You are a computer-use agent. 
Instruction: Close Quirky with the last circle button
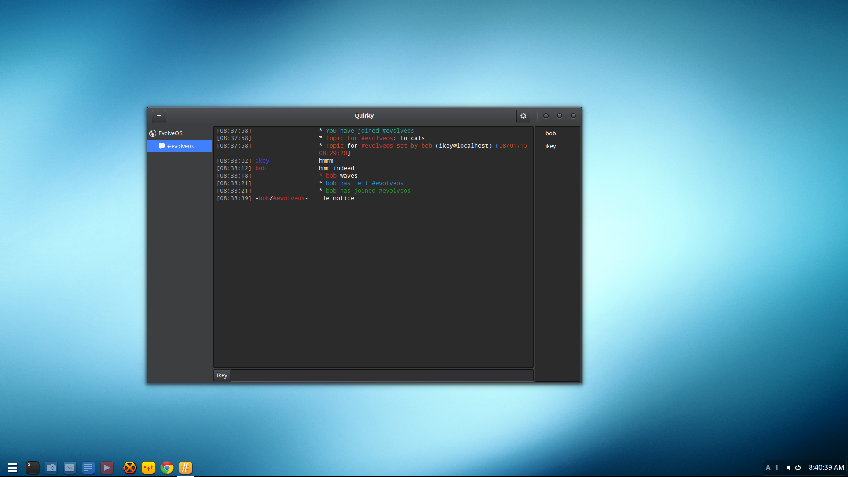[573, 116]
